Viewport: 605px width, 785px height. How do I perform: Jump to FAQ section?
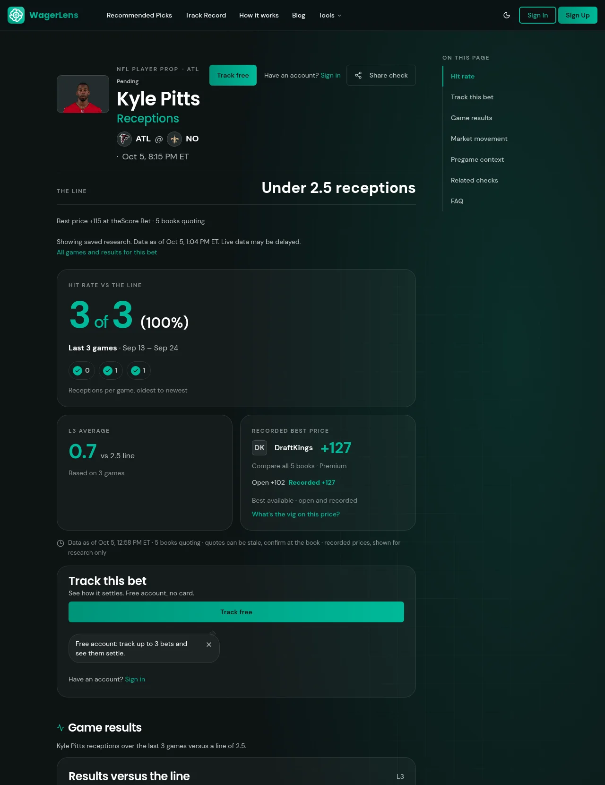457,201
